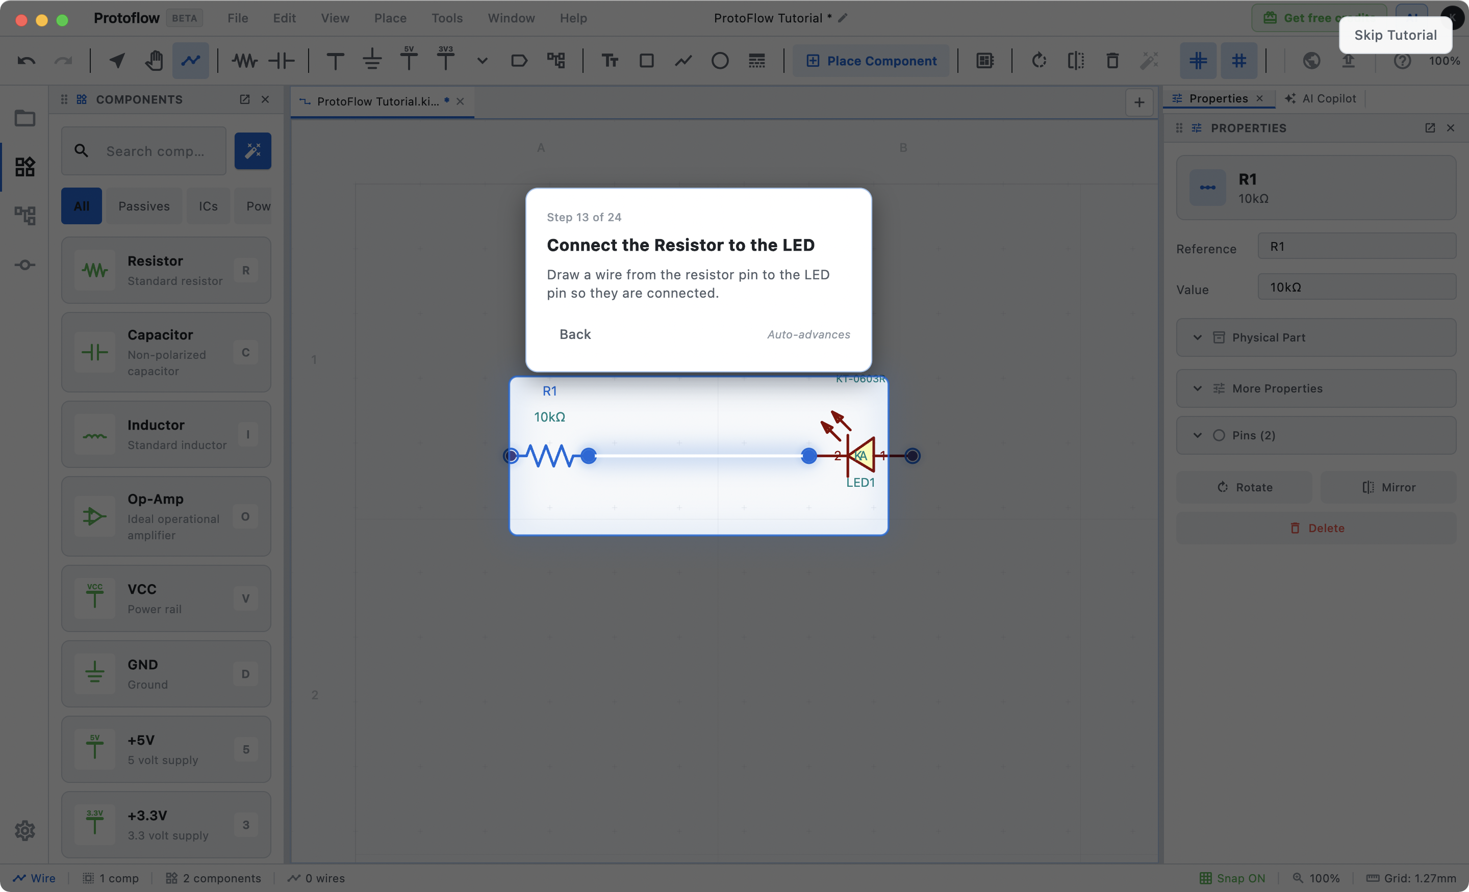
Task: Click the "Grid: 1.27mm" status entry
Action: pyautogui.click(x=1410, y=879)
